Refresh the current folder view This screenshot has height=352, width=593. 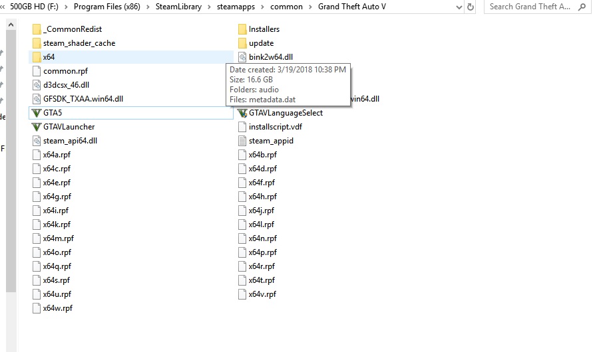471,7
